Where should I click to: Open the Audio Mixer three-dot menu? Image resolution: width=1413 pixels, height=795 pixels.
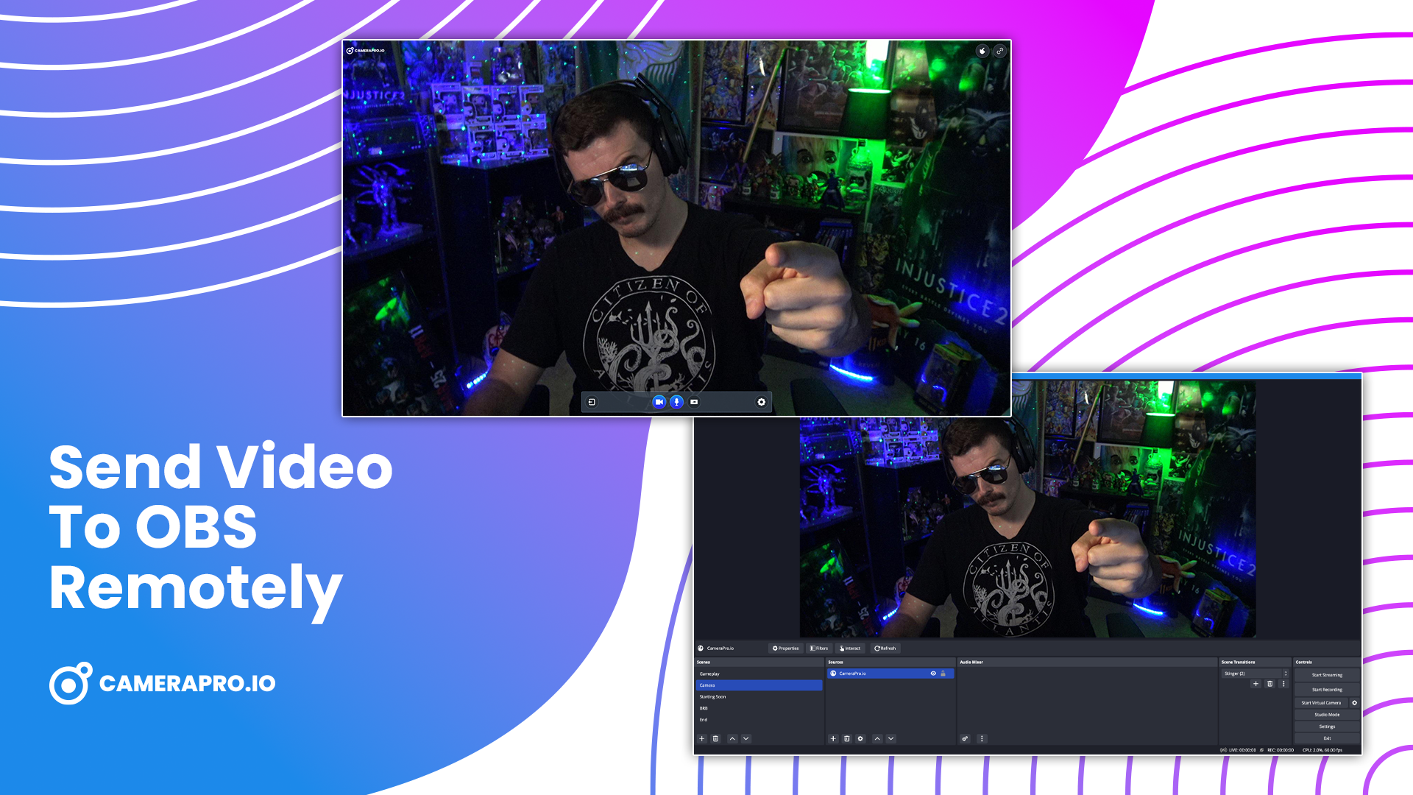[x=982, y=738]
